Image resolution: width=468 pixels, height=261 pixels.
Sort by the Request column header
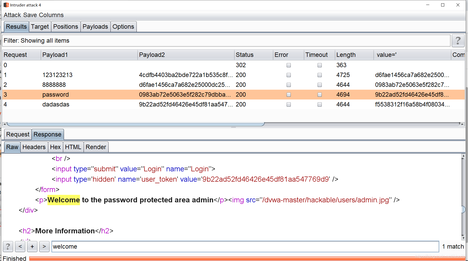pos(21,55)
